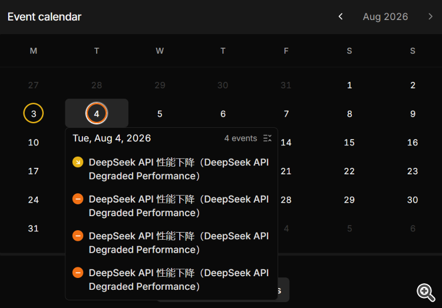Image resolution: width=442 pixels, height=308 pixels.
Task: Select day 24 in the calendar
Action: coord(33,200)
